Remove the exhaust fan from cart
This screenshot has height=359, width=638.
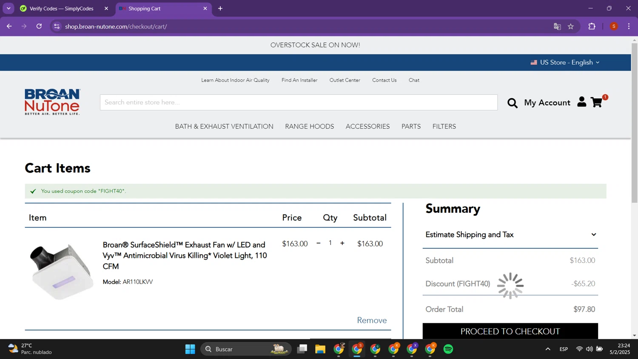pyautogui.click(x=372, y=320)
